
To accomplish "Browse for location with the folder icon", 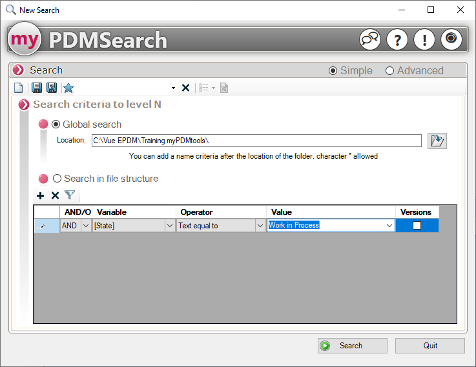I will (437, 141).
